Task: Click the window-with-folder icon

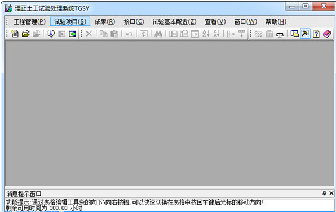Action: click(x=294, y=34)
